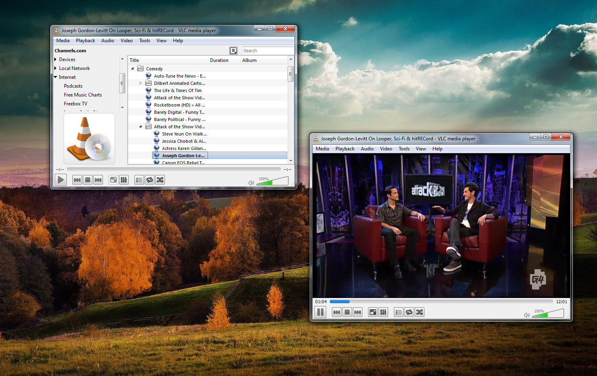
Task: Expand the Devices tree node
Action: click(x=56, y=60)
